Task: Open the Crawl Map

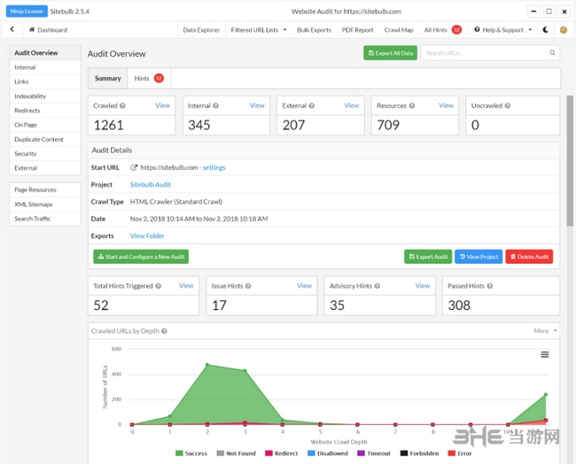Action: pyautogui.click(x=399, y=30)
